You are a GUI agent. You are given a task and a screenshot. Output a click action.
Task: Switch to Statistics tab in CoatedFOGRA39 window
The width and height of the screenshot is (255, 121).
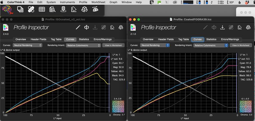(x=211, y=39)
